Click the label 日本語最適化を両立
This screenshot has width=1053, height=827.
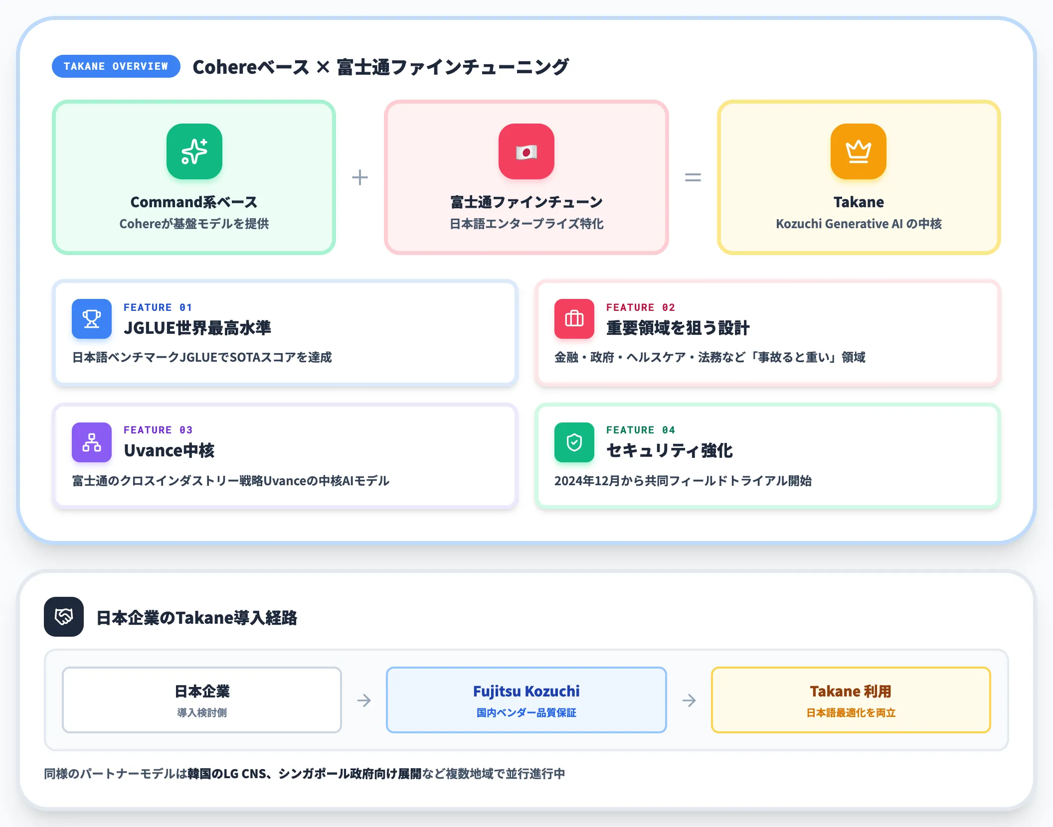(851, 713)
